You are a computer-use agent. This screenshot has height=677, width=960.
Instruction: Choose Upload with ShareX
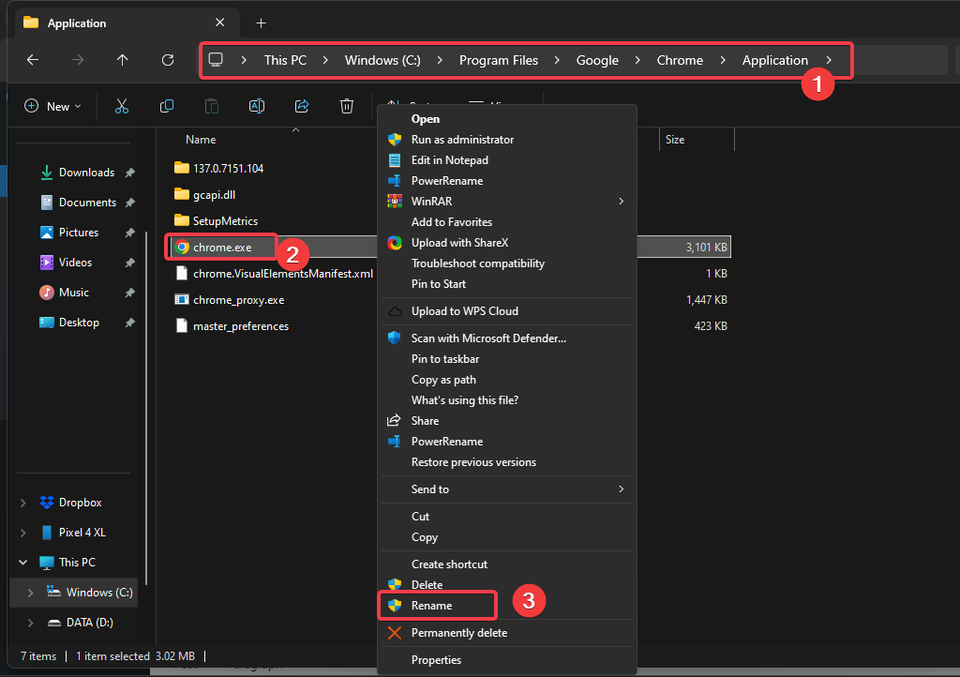click(x=507, y=243)
